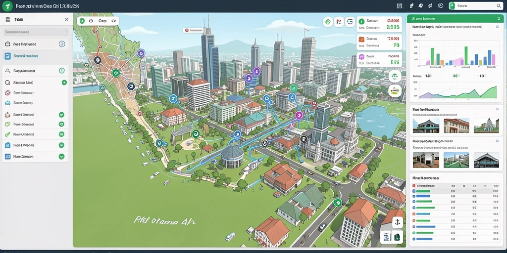Click the second icon in the map toolbar pill
The image size is (507, 253).
pyautogui.click(x=91, y=21)
